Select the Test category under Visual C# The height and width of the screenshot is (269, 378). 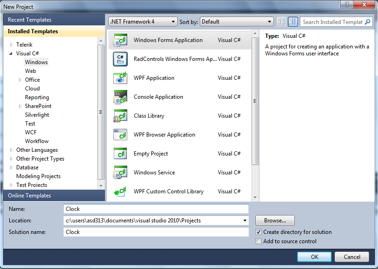coord(30,124)
